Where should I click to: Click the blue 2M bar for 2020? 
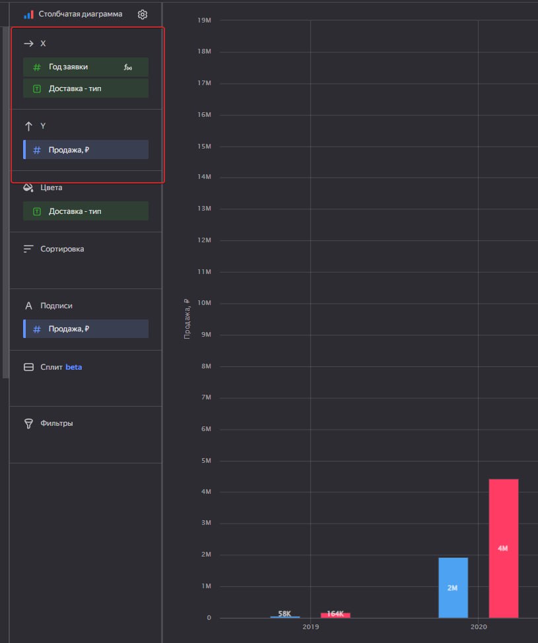click(x=453, y=588)
